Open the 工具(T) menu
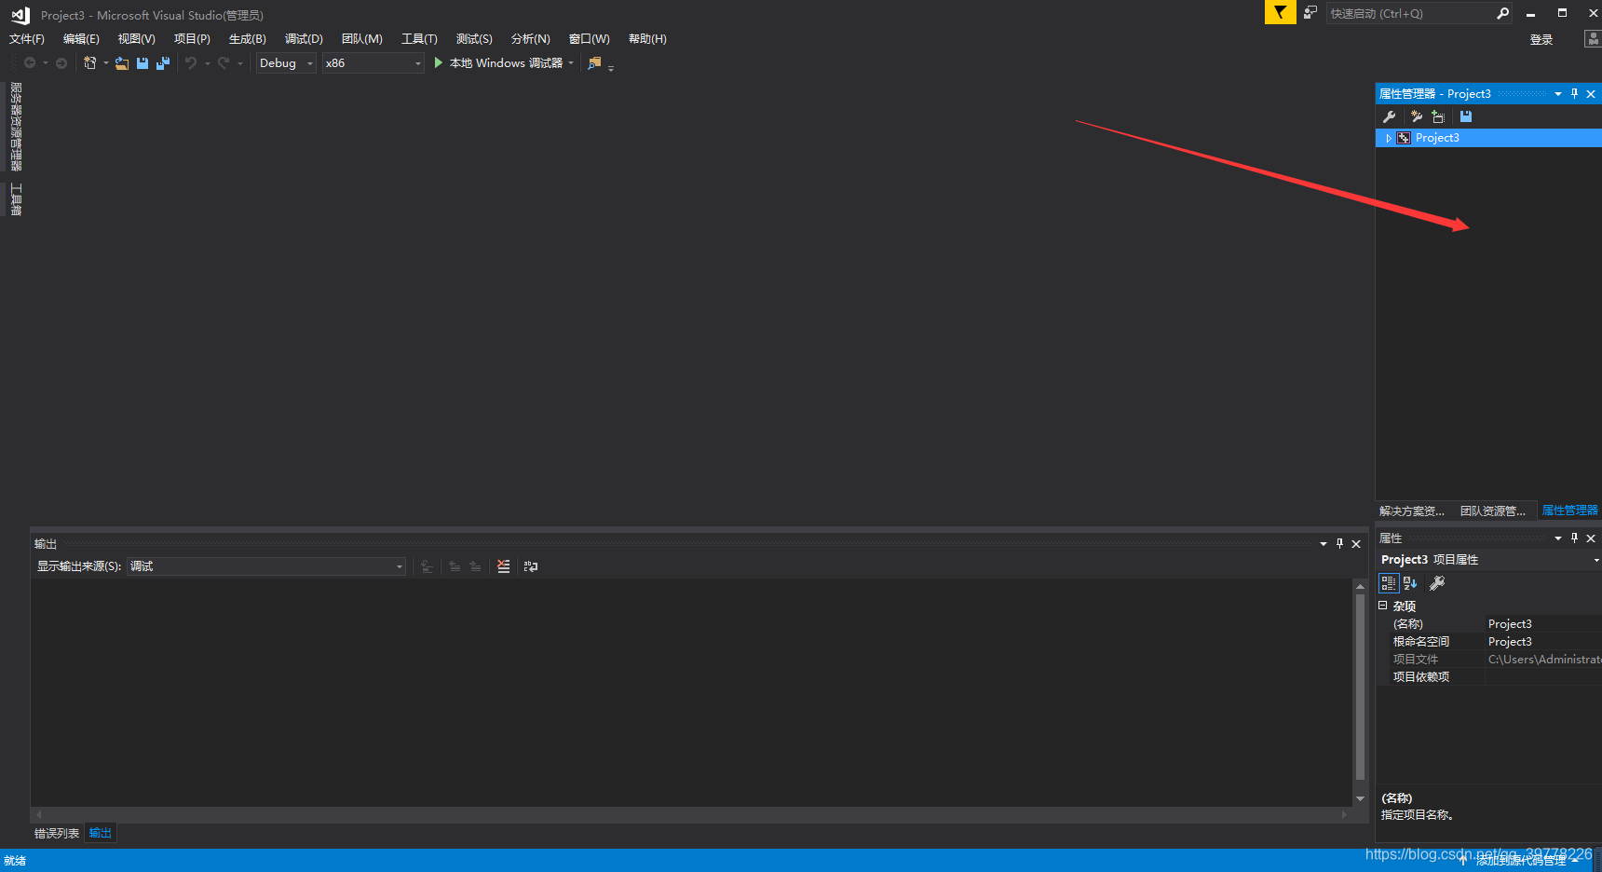Viewport: 1602px width, 872px height. (x=419, y=39)
